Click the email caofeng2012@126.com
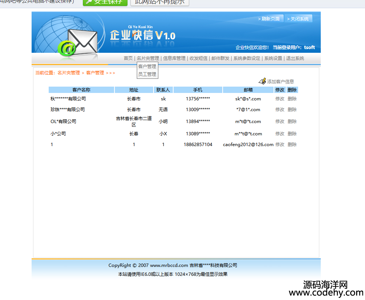 [248, 145]
